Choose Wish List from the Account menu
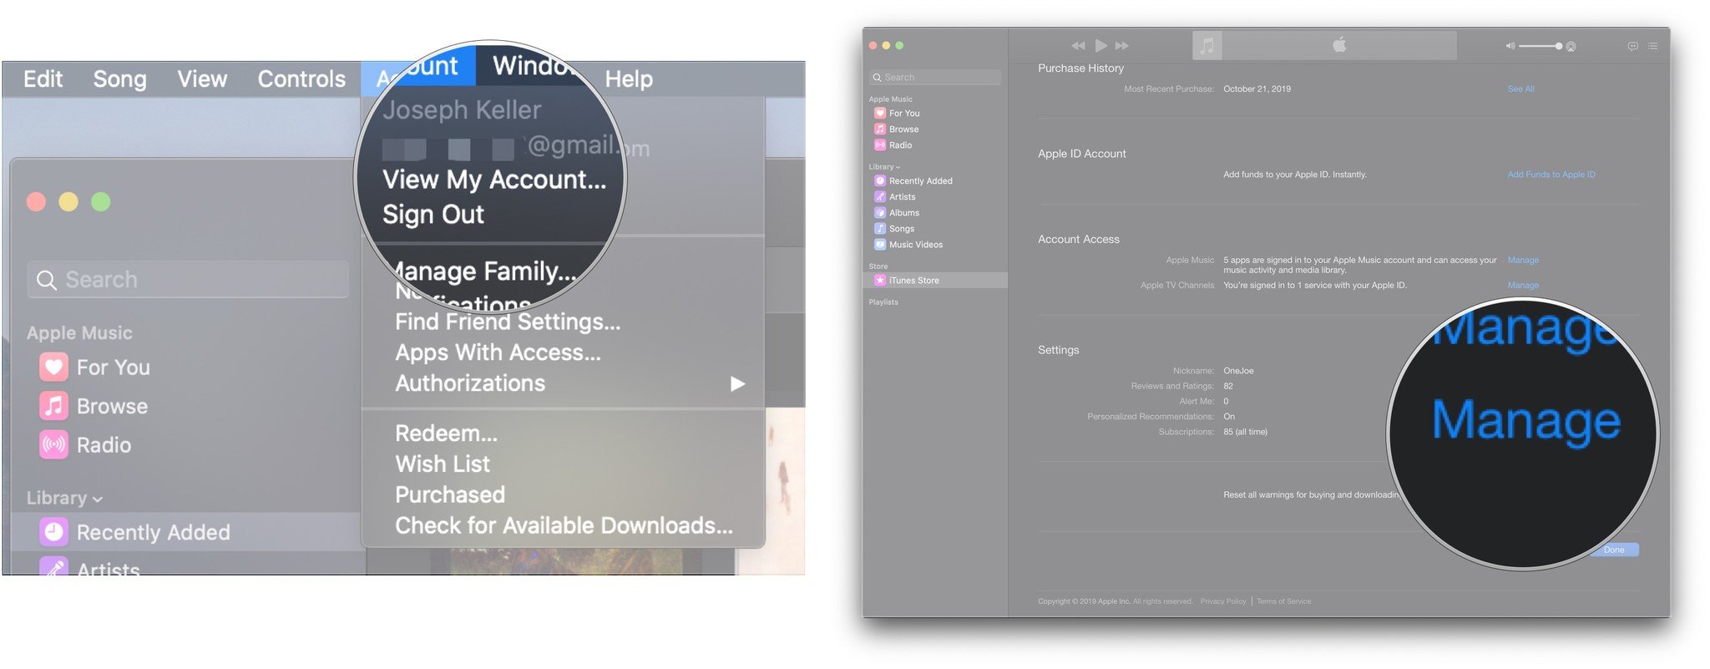This screenshot has height=669, width=1710. click(443, 464)
